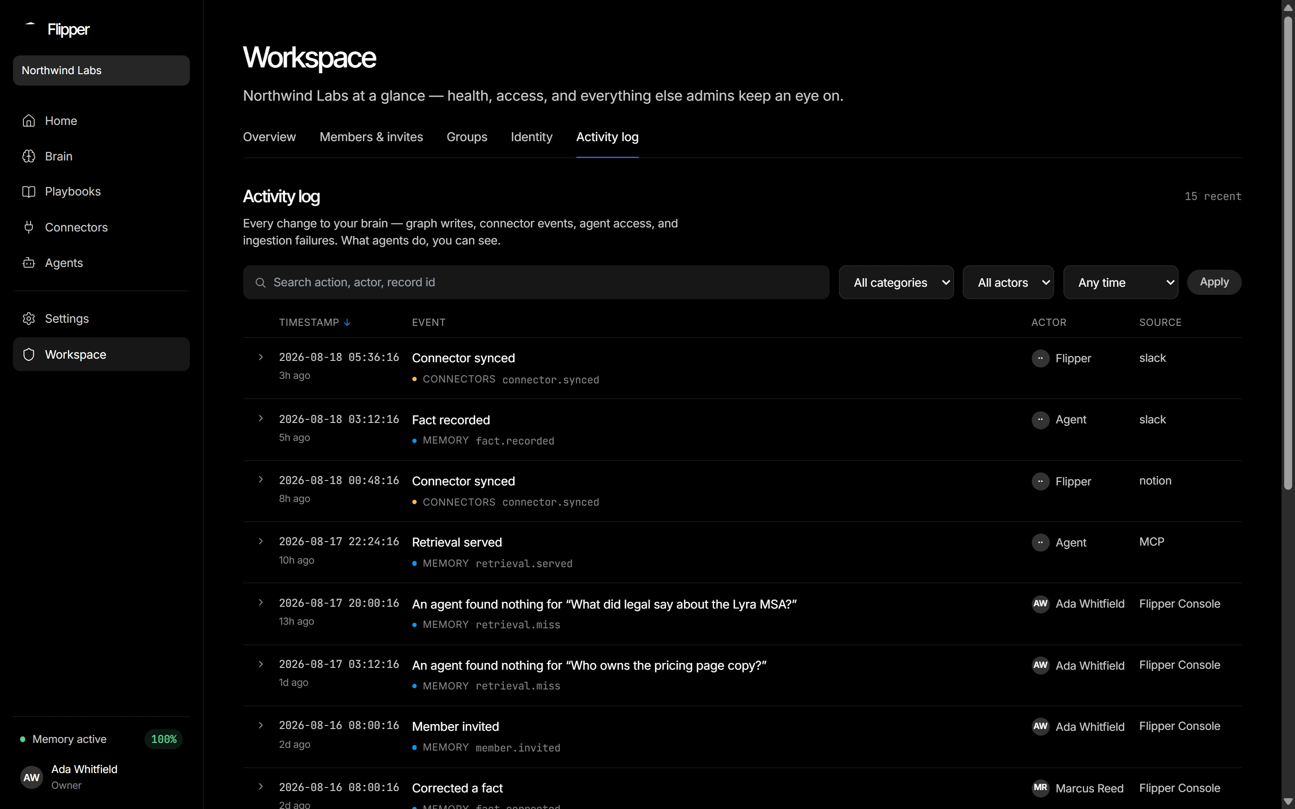The height and width of the screenshot is (809, 1295).
Task: Open Settings in sidebar
Action: [101, 319]
